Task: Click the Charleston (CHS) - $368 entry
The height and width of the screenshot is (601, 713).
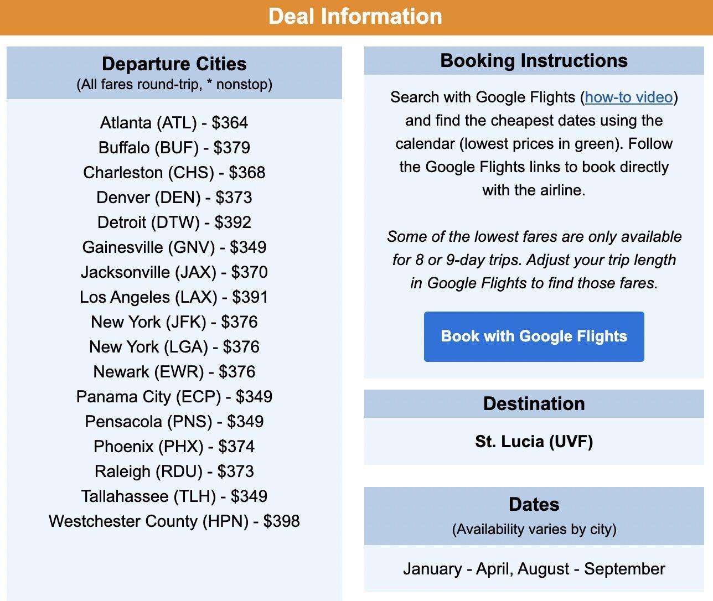Action: [x=174, y=173]
